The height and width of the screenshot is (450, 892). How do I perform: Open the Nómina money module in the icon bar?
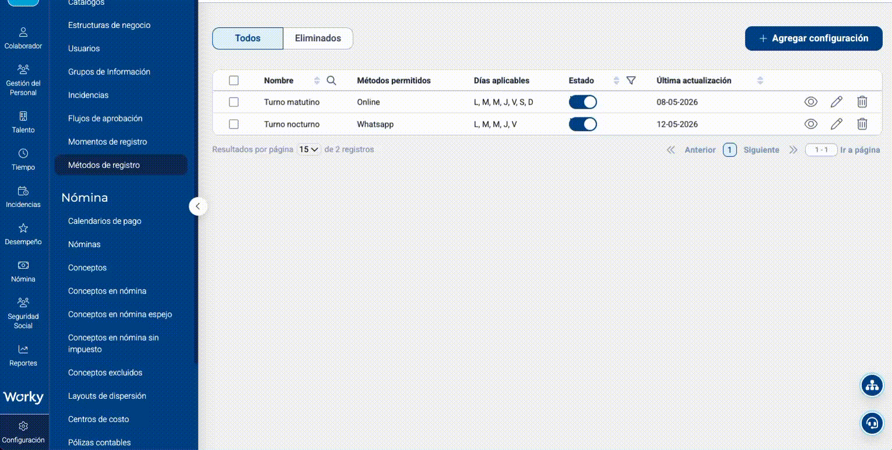click(23, 271)
